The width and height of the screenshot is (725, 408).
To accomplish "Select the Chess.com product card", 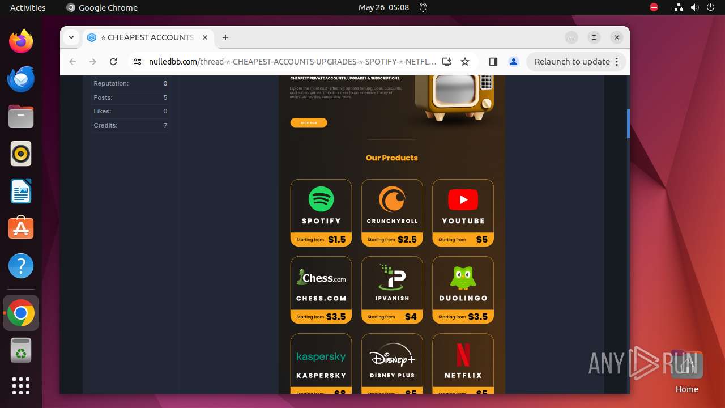I will coord(321,290).
